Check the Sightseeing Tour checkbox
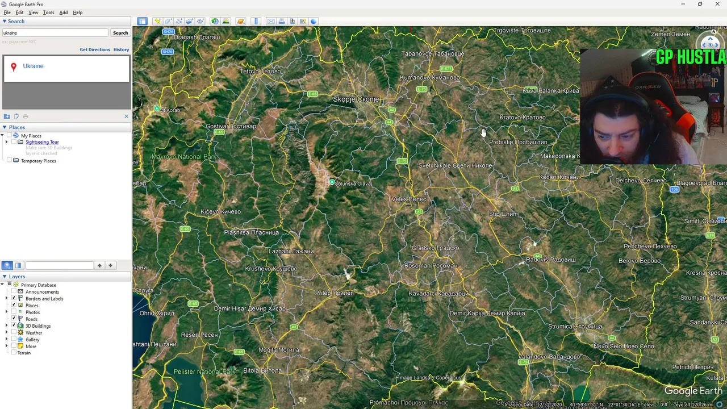The height and width of the screenshot is (409, 727). tap(14, 142)
